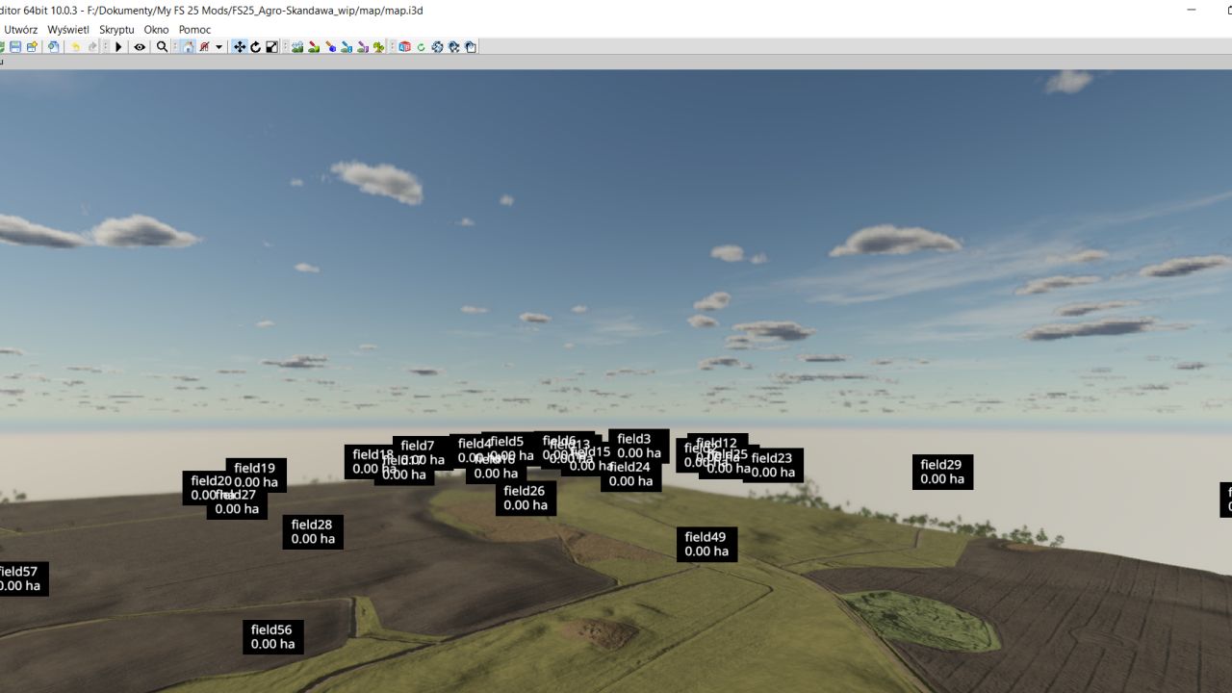Click the terrain sculpt mode icon
Image resolution: width=1232 pixels, height=693 pixels.
click(x=297, y=46)
